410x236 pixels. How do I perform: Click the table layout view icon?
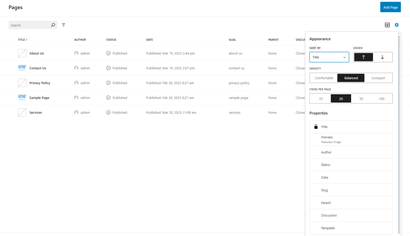pyautogui.click(x=387, y=25)
